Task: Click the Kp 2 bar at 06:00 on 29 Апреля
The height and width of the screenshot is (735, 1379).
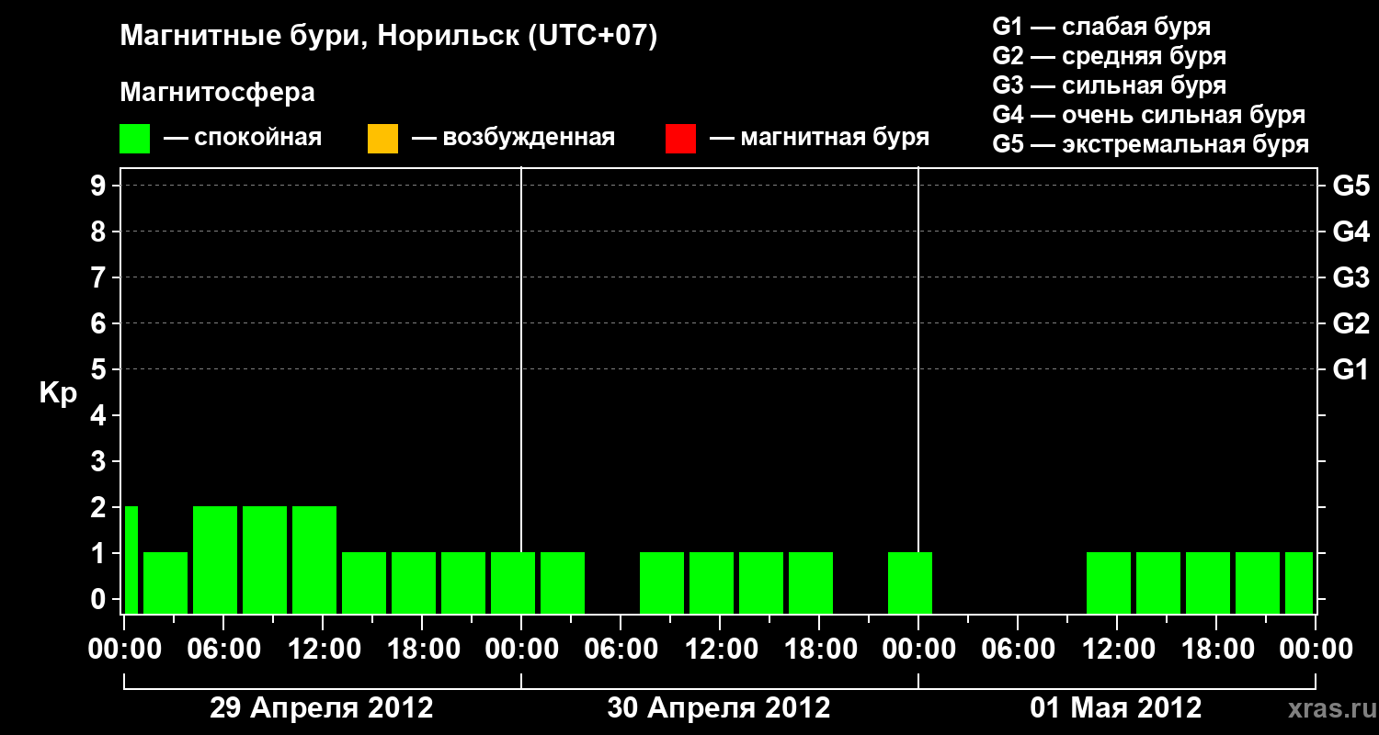Action: coord(215,560)
